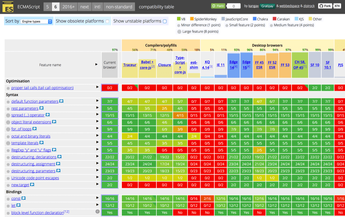This screenshot has height=217, width=345.
Task: Open the SF 10.1 column header link
Action: click(x=328, y=65)
